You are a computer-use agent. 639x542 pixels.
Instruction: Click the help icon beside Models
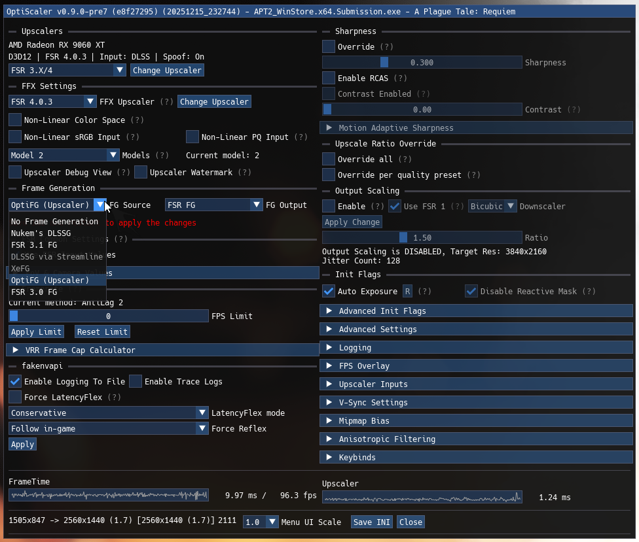tap(163, 155)
